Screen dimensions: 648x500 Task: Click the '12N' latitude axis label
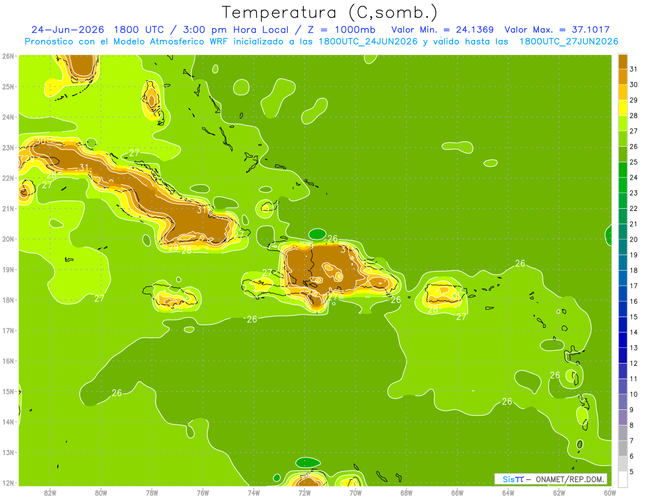click(x=8, y=483)
